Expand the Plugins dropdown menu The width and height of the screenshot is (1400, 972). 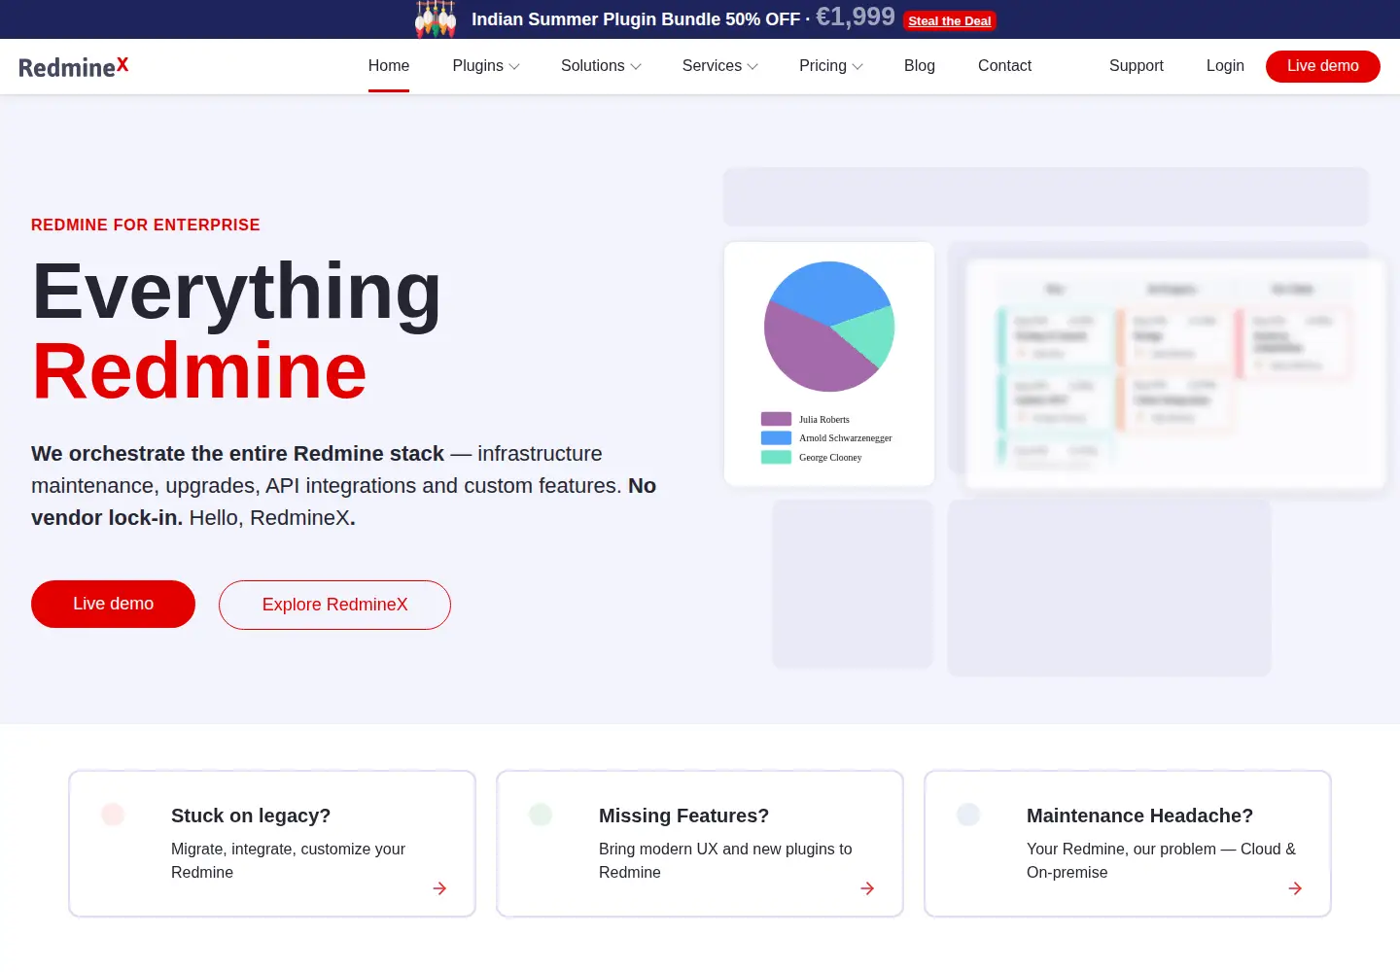point(486,66)
